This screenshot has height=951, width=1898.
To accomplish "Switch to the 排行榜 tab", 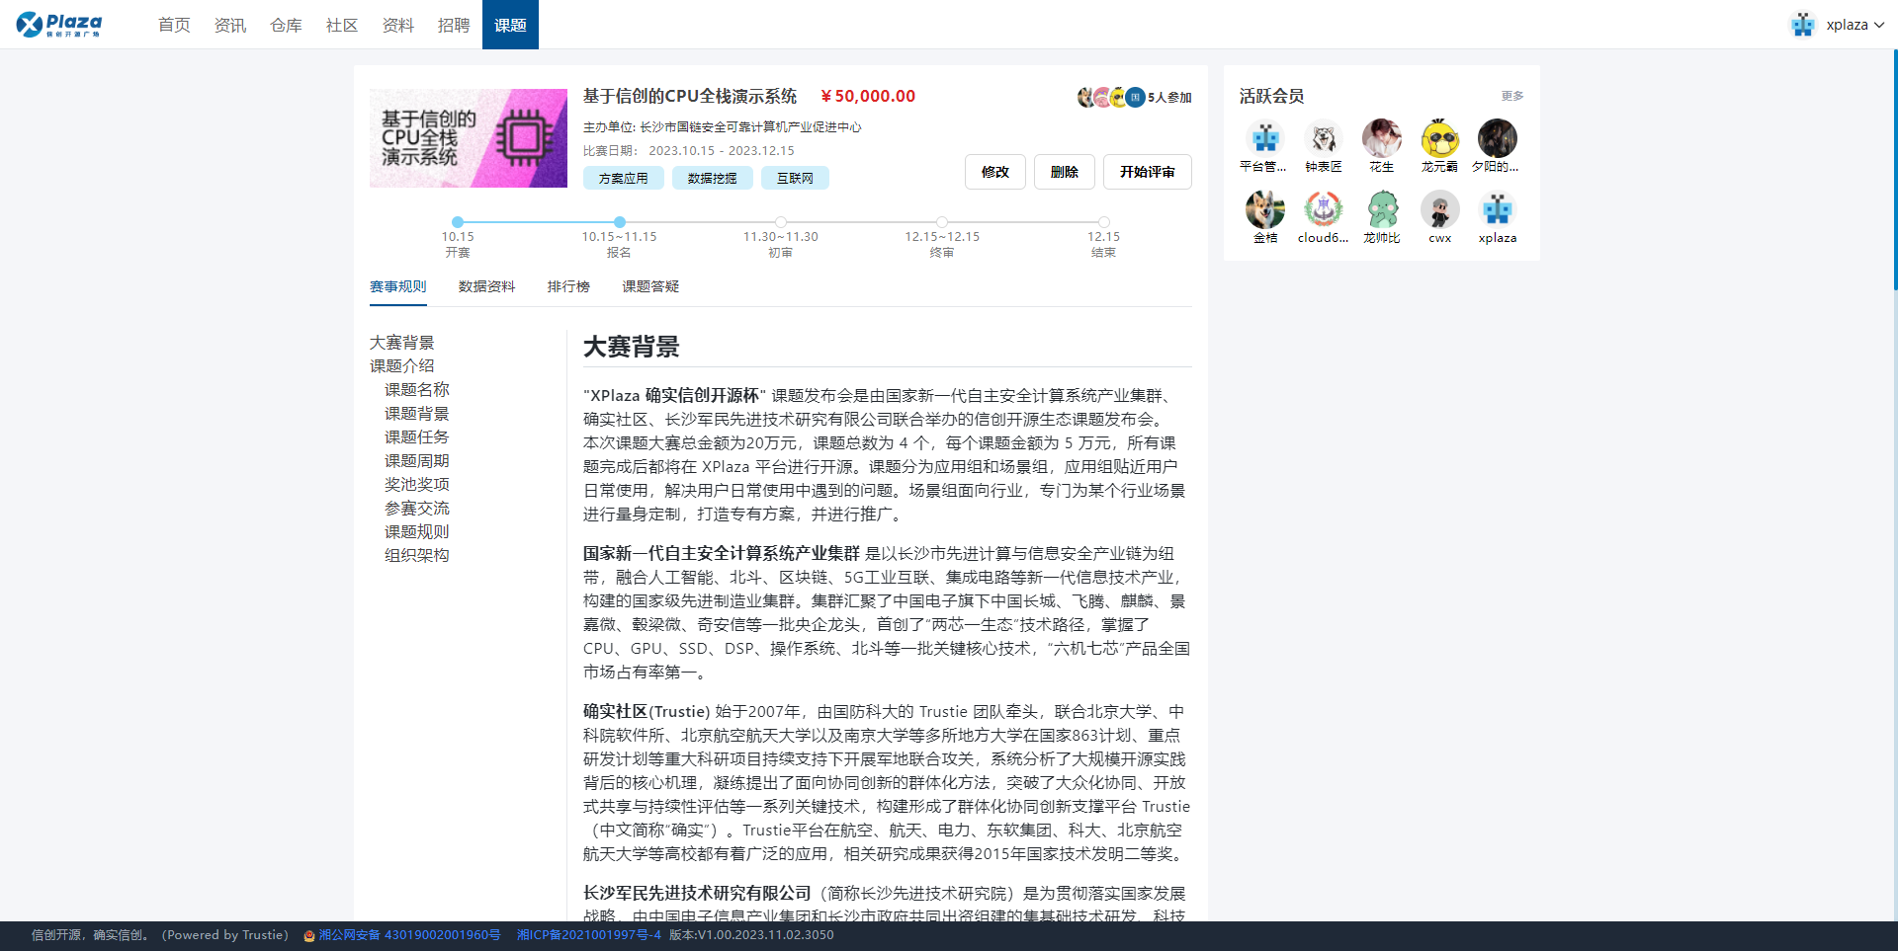I will [568, 286].
